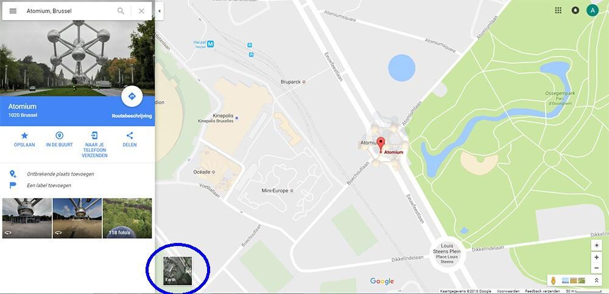The image size is (609, 294).
Task: Open the notifications bell icon
Action: pos(576,10)
